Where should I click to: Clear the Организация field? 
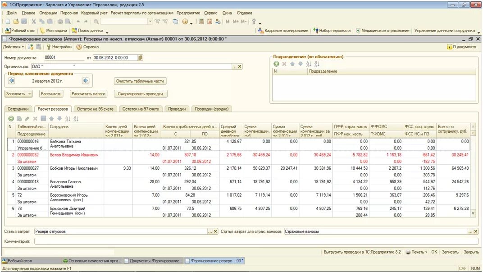click(240, 67)
